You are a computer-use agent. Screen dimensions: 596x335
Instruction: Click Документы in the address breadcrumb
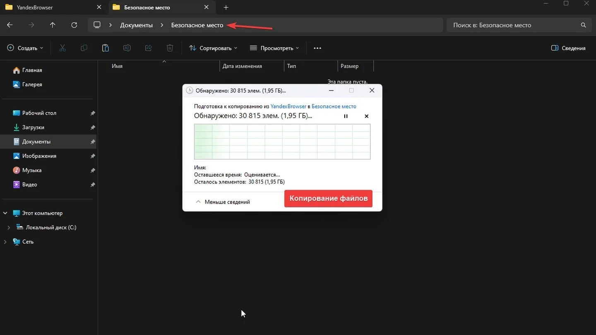(136, 25)
